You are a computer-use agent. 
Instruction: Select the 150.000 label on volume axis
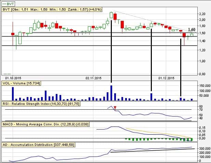[x=203, y=85]
